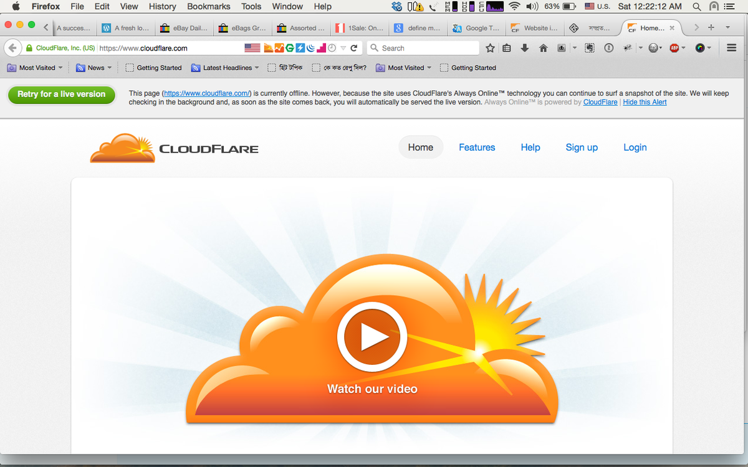Open a new tab with the plus button
Image resolution: width=748 pixels, height=467 pixels.
point(711,28)
